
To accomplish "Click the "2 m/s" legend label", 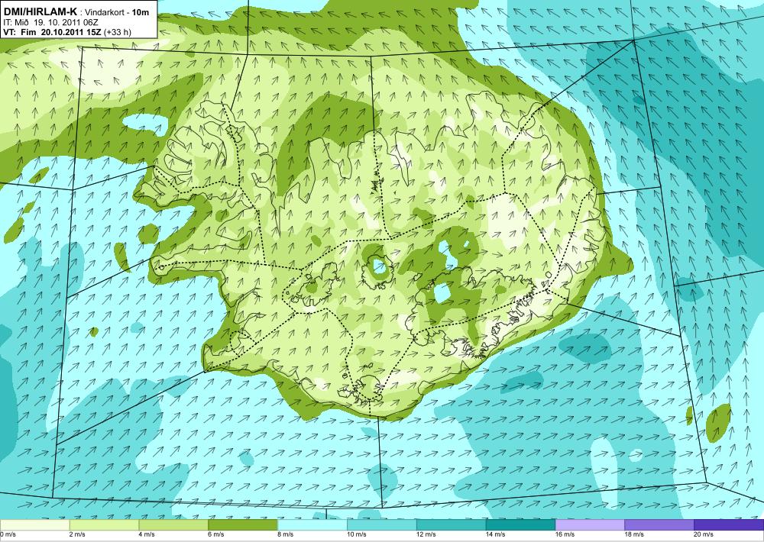I will tap(78, 534).
